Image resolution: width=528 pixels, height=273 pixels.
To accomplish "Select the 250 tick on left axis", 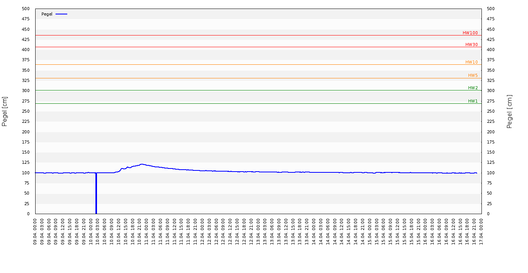I will point(26,111).
